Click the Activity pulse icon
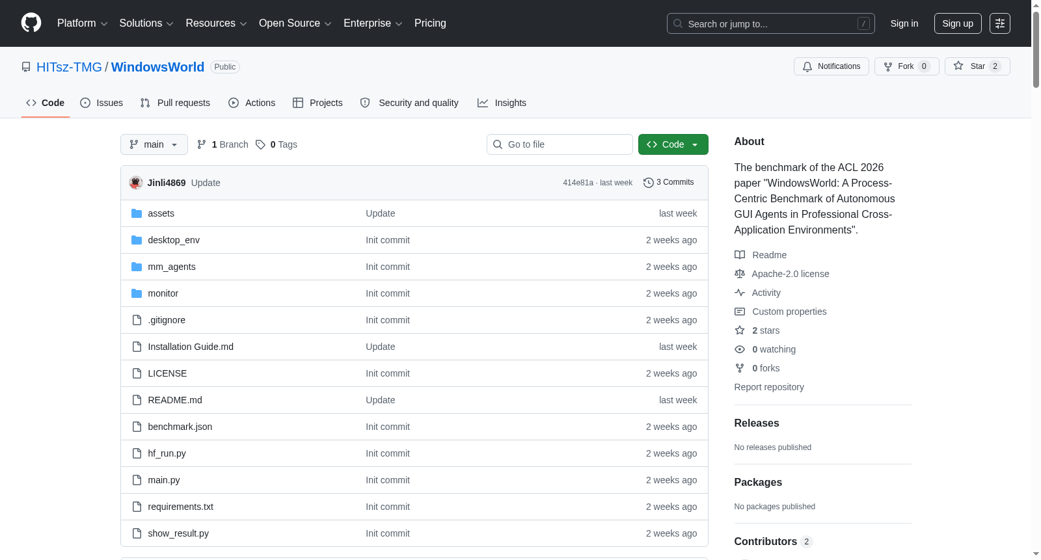Viewport: 1041px width, 560px height. pyautogui.click(x=740, y=293)
